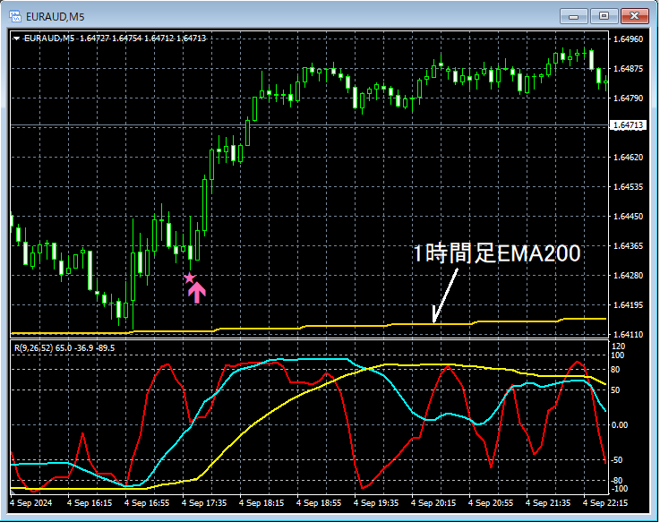
Task: Click the 4 Sep 2024 time label
Action: (30, 503)
